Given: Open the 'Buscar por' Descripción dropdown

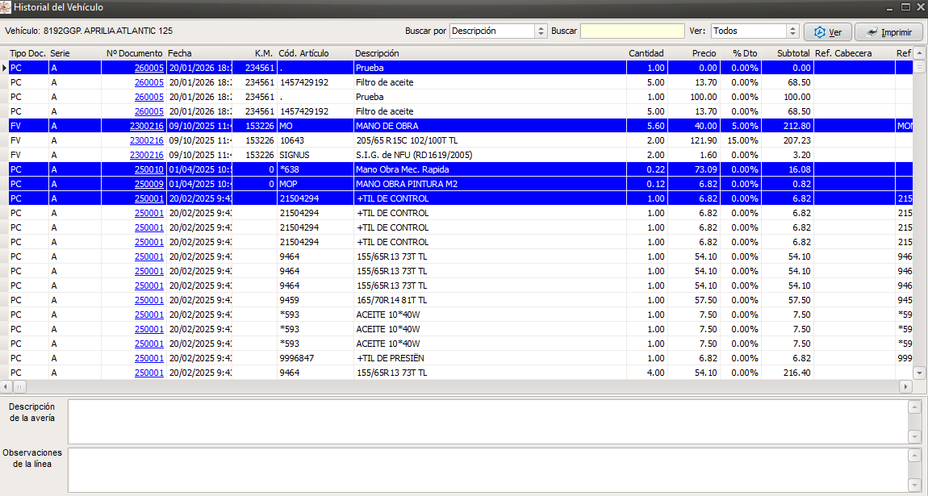Looking at the screenshot, I should coord(541,31).
